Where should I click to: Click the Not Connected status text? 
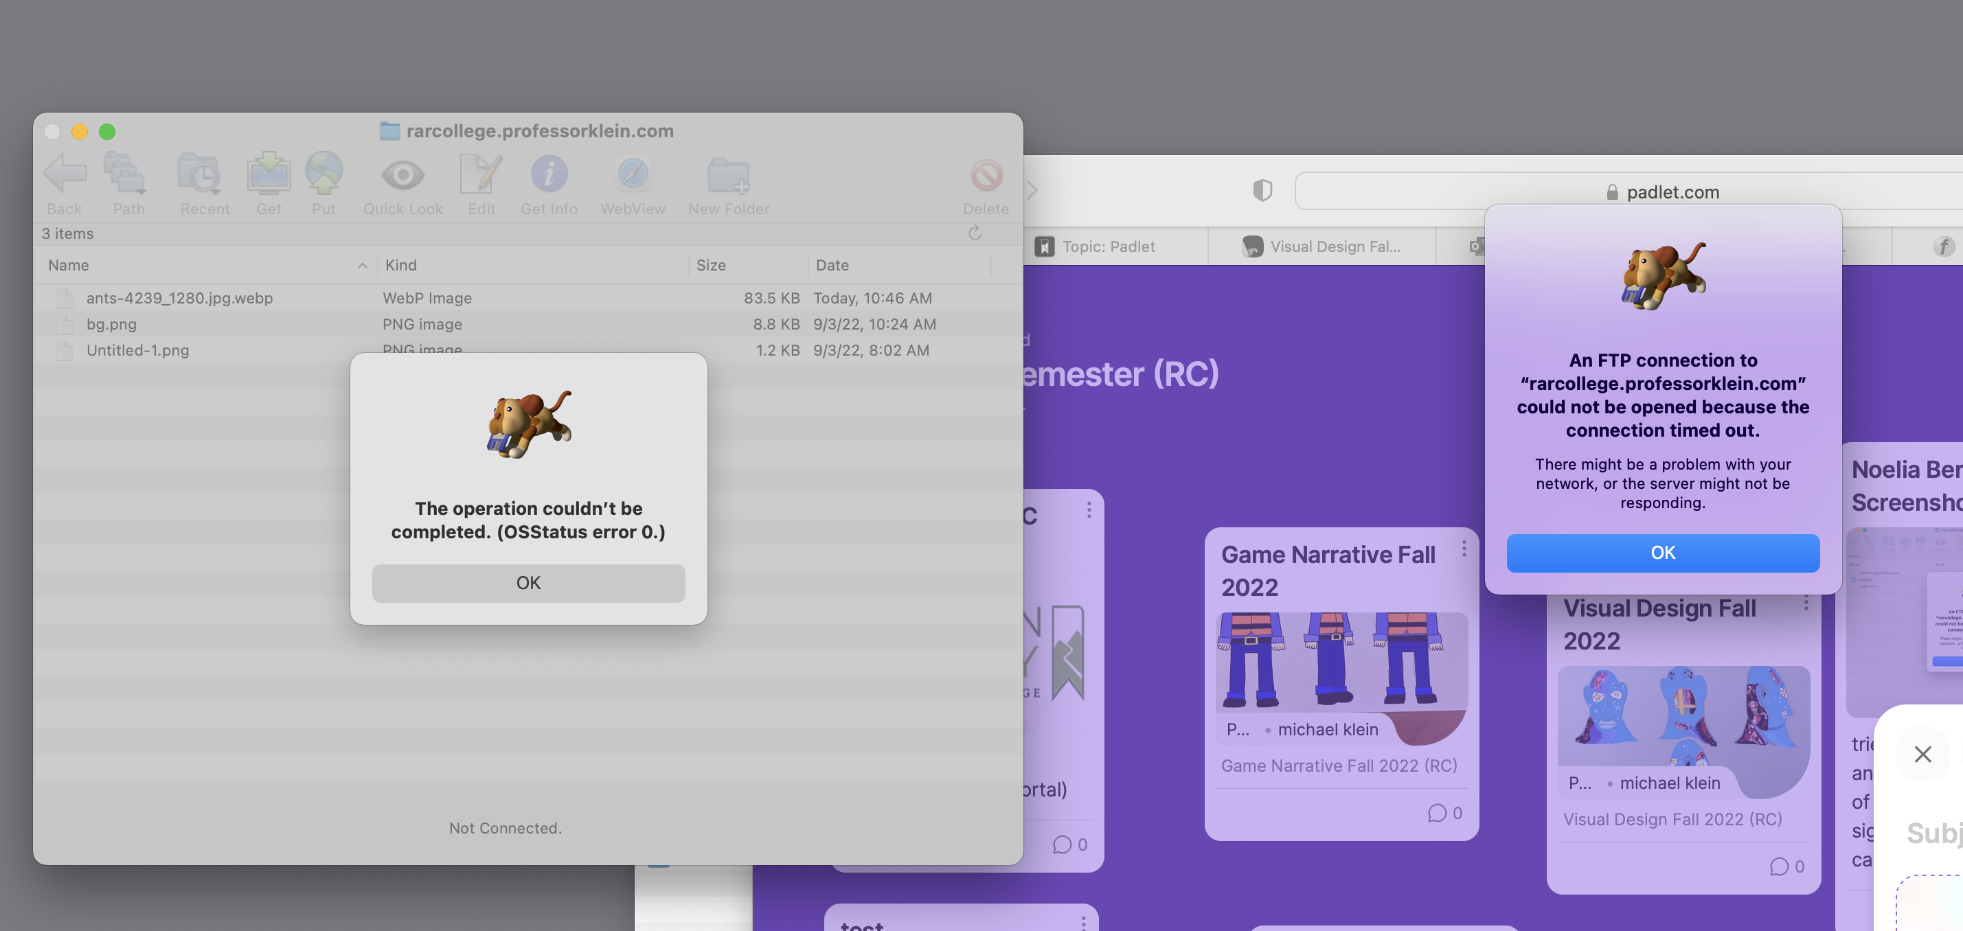click(x=506, y=827)
